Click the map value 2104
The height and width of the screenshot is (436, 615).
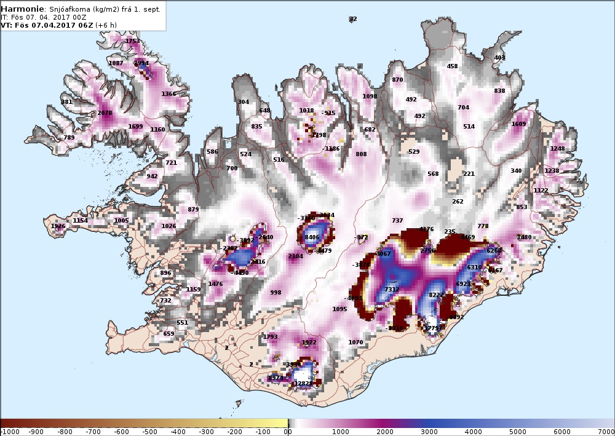coord(296,256)
